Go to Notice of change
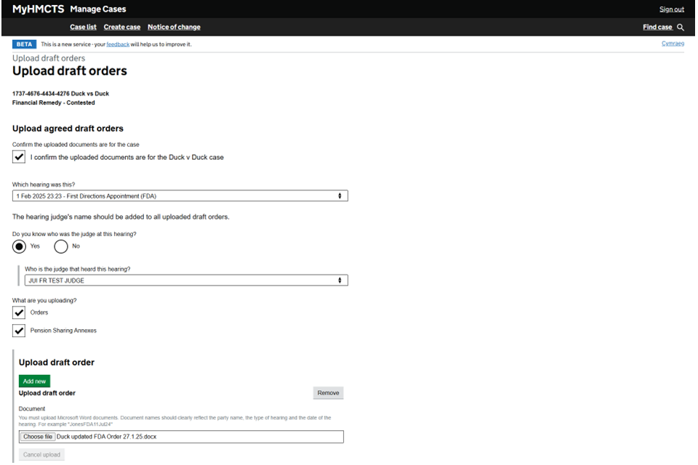The width and height of the screenshot is (698, 465). (174, 28)
